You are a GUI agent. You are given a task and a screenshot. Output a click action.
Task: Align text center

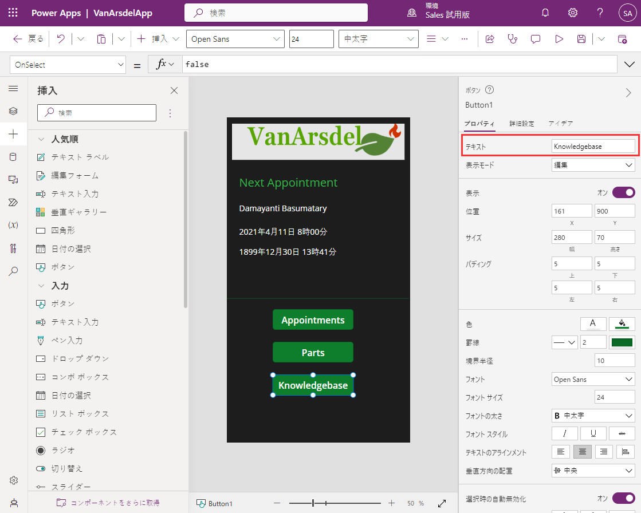pos(583,451)
